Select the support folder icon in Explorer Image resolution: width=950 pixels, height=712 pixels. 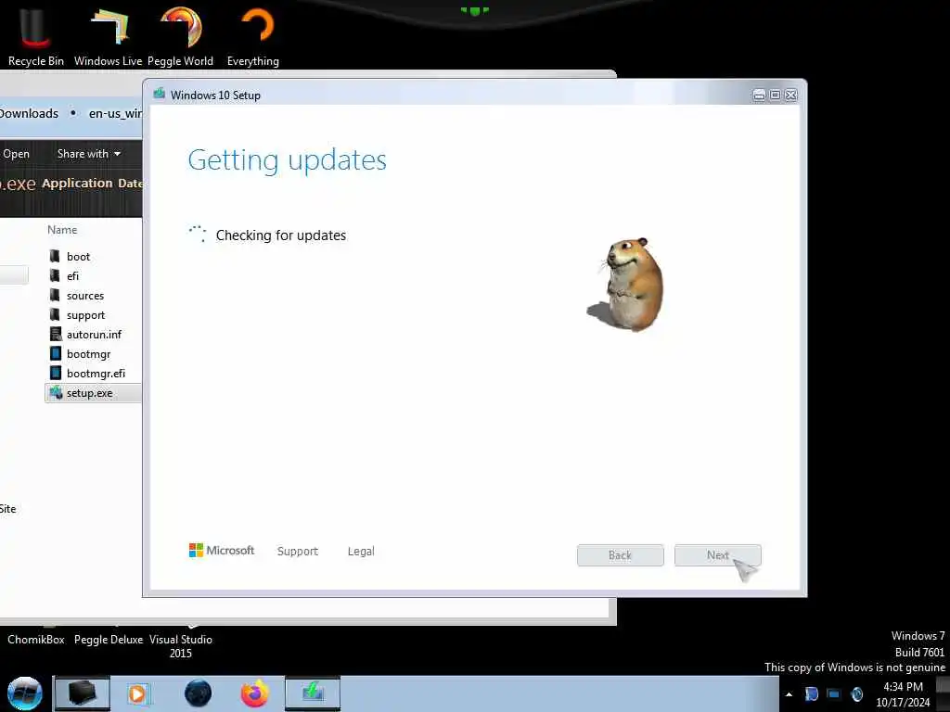55,315
